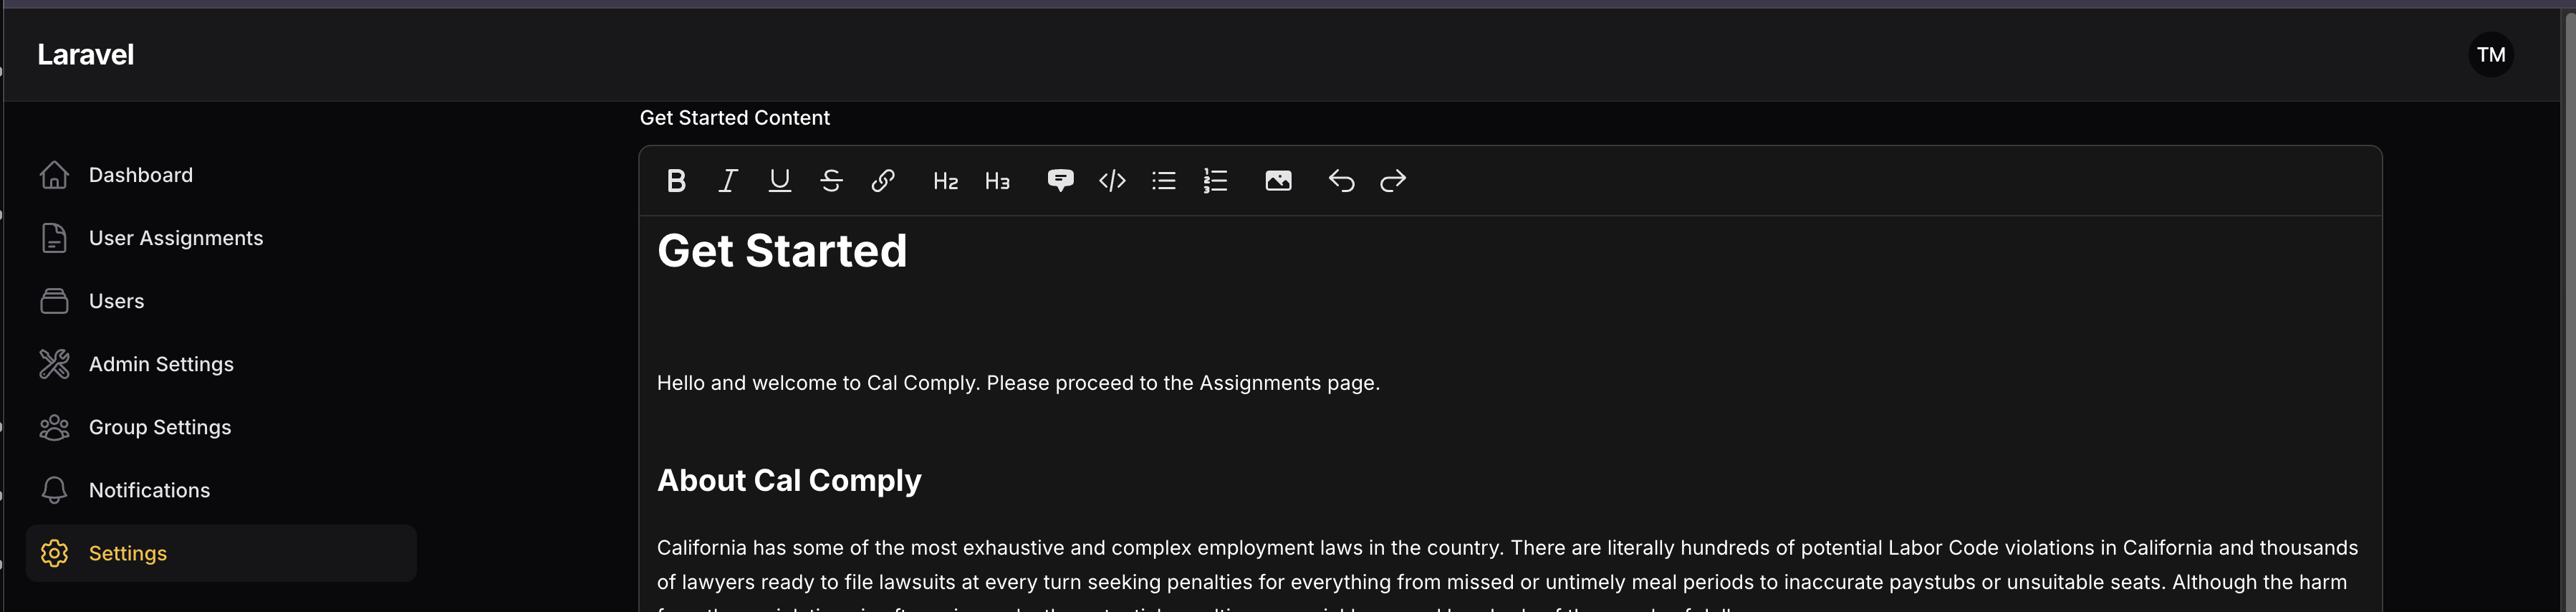Create a bulleted list
The width and height of the screenshot is (2576, 612).
pyautogui.click(x=1164, y=181)
